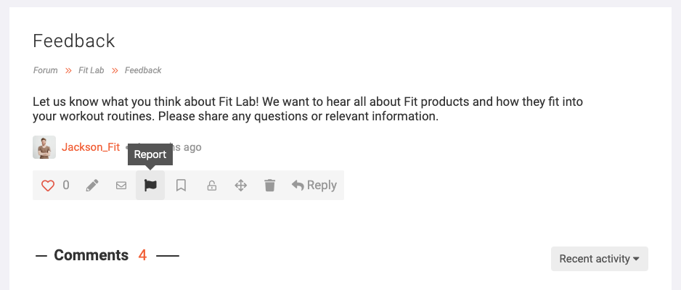Bookmark this Feedback post
The height and width of the screenshot is (290, 681).
(x=181, y=186)
